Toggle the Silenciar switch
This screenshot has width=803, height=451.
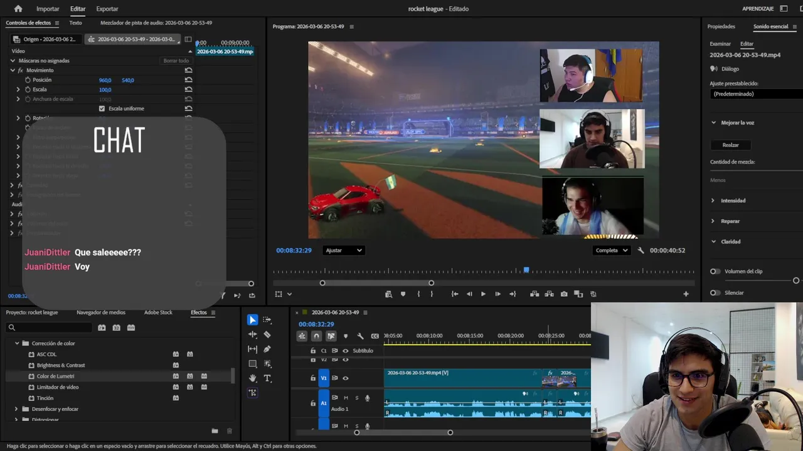(x=715, y=293)
